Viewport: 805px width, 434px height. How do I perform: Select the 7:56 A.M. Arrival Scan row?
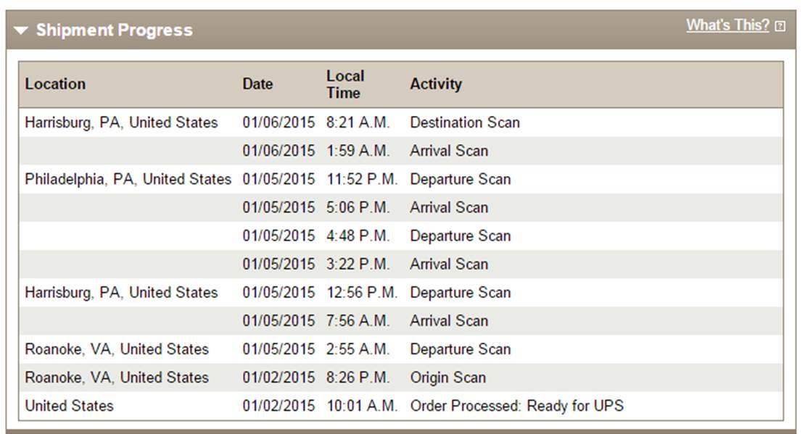[x=401, y=321]
